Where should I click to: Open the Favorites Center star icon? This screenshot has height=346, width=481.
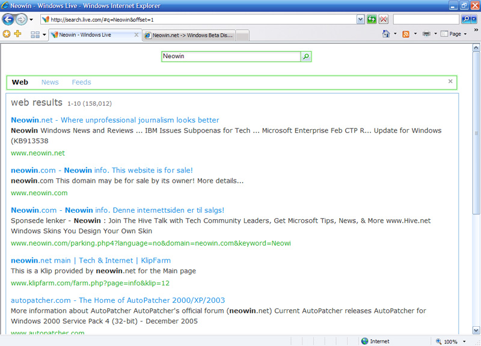8,35
